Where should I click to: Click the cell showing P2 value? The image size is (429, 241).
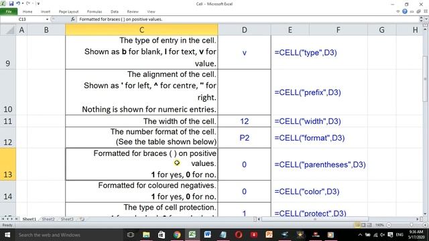click(x=244, y=137)
